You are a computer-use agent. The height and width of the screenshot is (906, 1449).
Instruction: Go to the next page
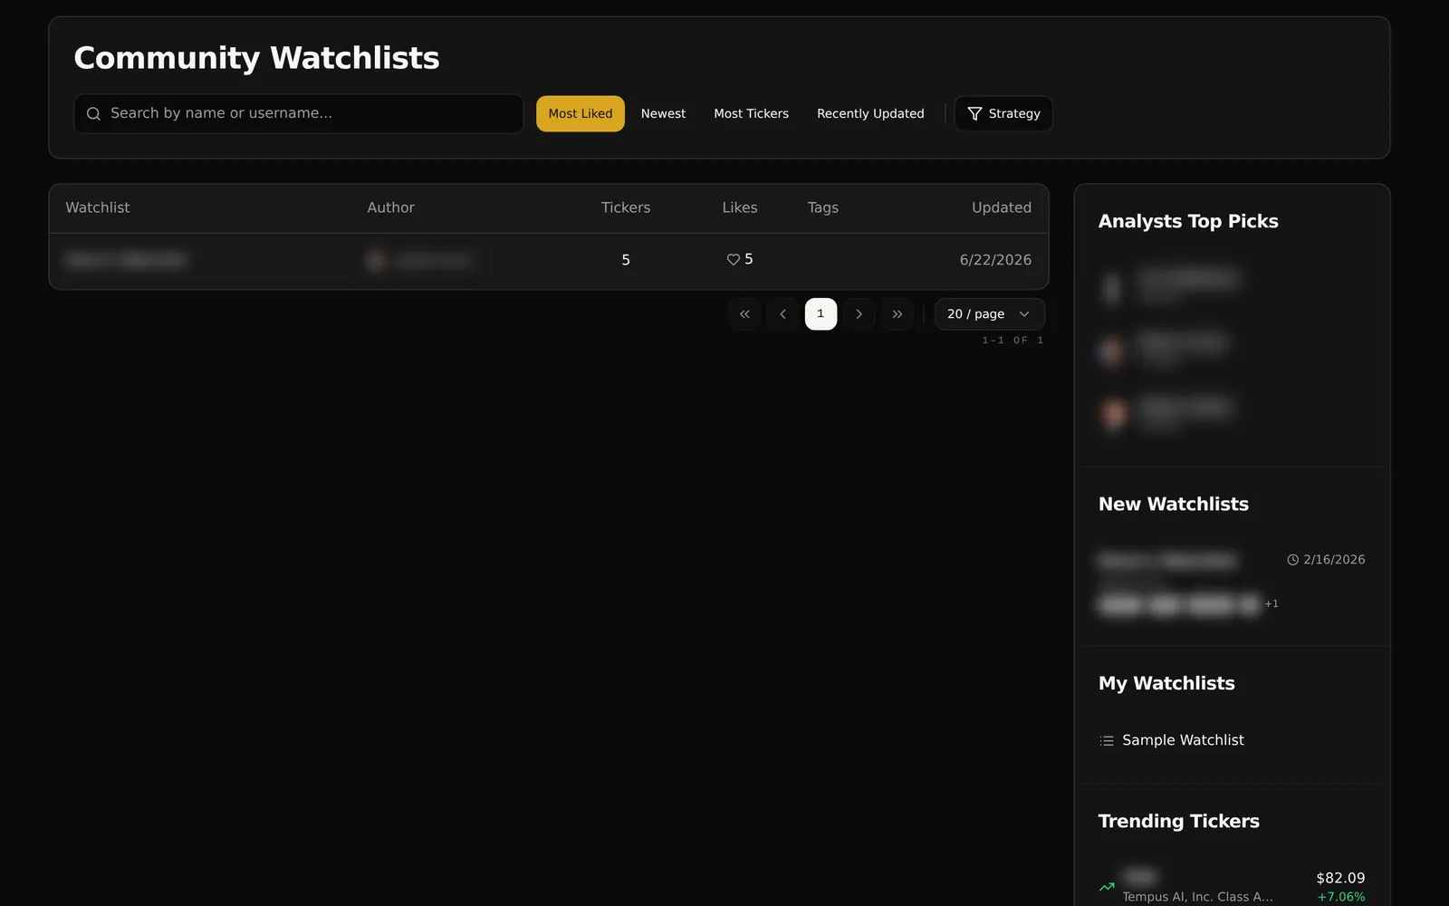859,314
